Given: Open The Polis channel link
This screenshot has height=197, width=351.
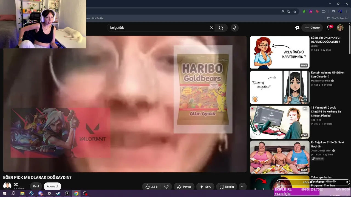Looking at the screenshot, I should 316,120.
